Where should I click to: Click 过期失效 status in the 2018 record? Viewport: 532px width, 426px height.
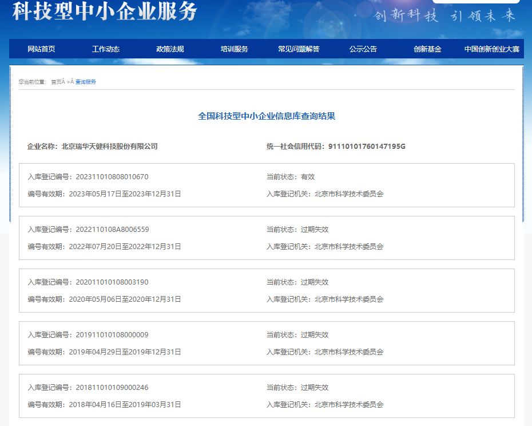pos(315,387)
